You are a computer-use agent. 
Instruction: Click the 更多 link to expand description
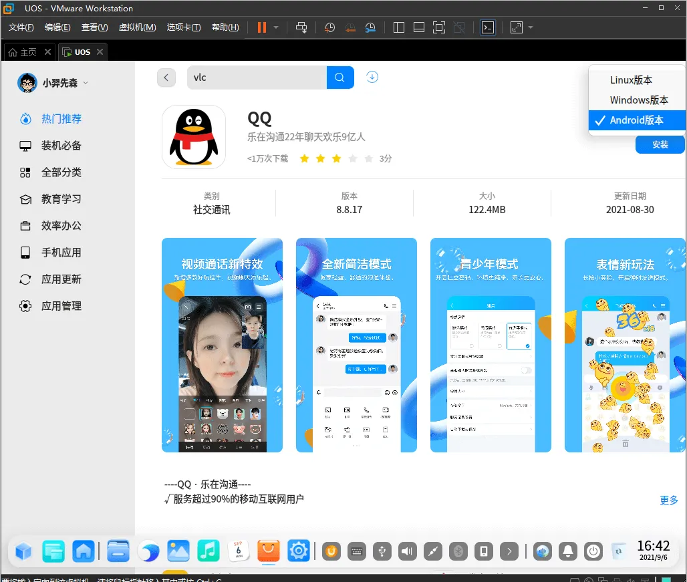668,500
